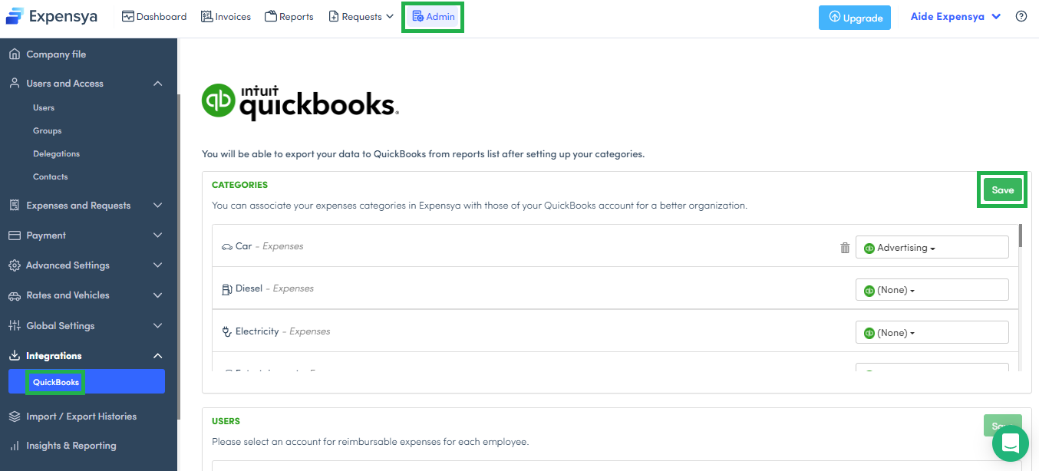The image size is (1039, 471).
Task: Click the Expensya logo icon
Action: point(15,16)
